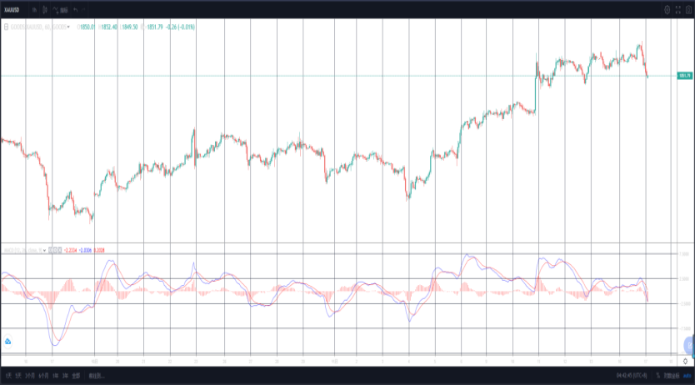Click the 1851.79 current price label
The width and height of the screenshot is (695, 385).
[x=685, y=76]
